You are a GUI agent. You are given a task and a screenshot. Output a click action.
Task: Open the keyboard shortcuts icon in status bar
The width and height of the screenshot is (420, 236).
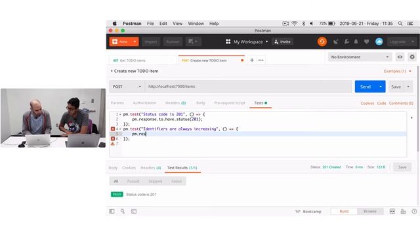(x=403, y=211)
